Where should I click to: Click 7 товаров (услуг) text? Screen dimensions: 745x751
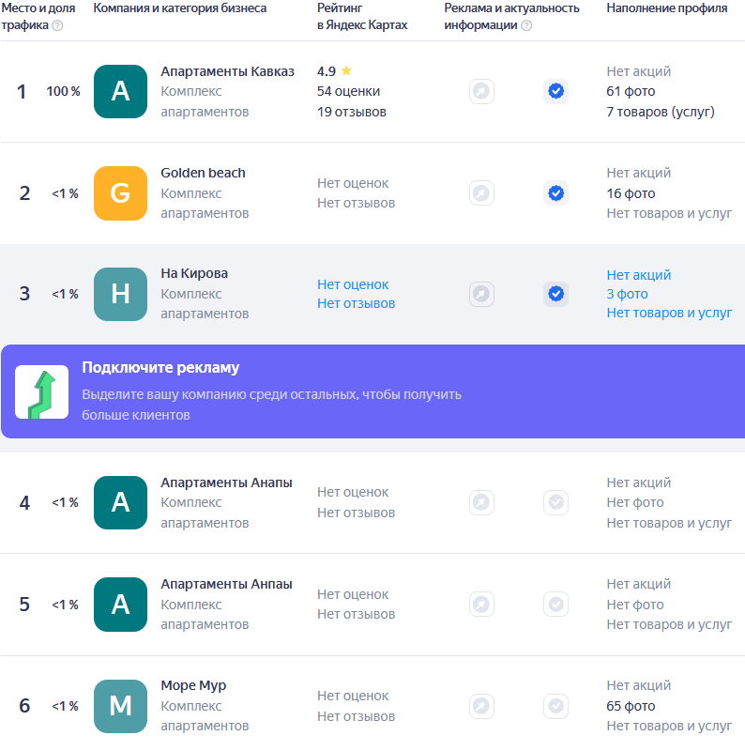tap(661, 112)
